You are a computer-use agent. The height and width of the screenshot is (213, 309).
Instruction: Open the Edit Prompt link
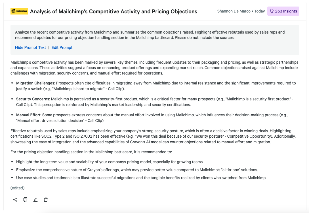pos(62,47)
